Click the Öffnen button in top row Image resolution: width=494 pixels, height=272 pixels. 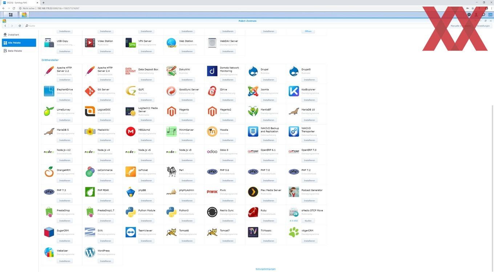(x=308, y=31)
